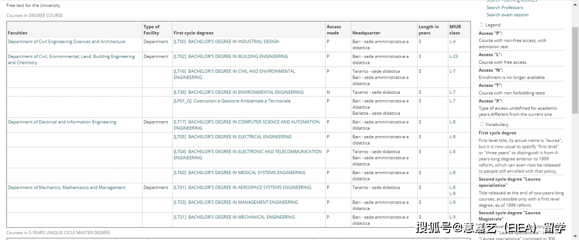The width and height of the screenshot is (579, 240).
Task: Collapse the Legend section toggle
Action: (x=481, y=25)
